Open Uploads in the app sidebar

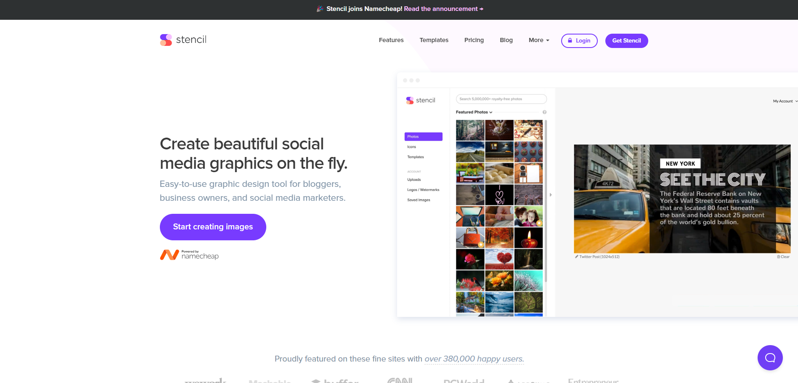414,180
